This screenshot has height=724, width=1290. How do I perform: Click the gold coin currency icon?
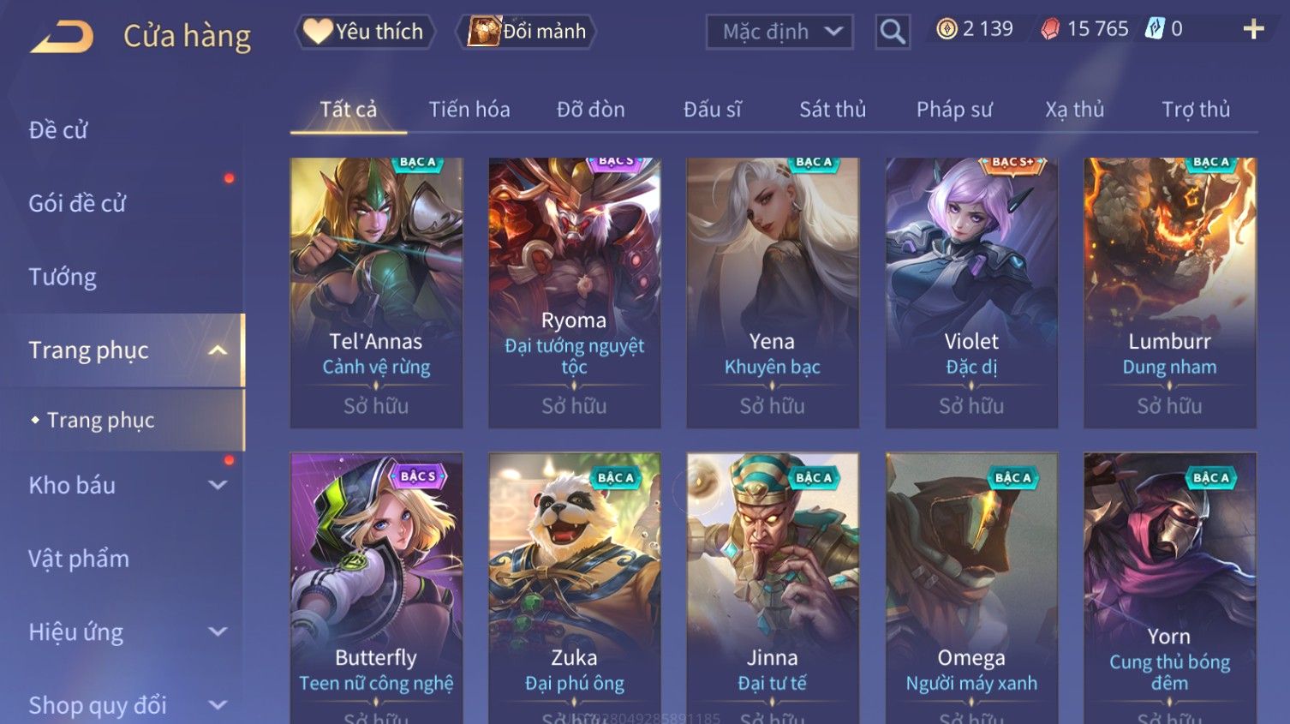tap(947, 30)
